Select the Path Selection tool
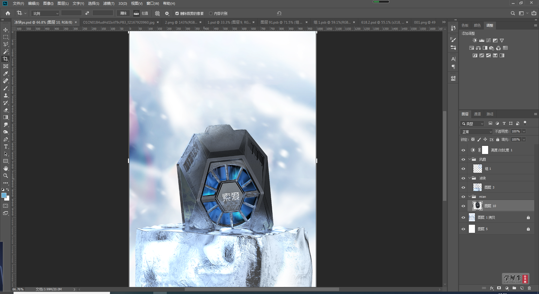 [x=6, y=154]
